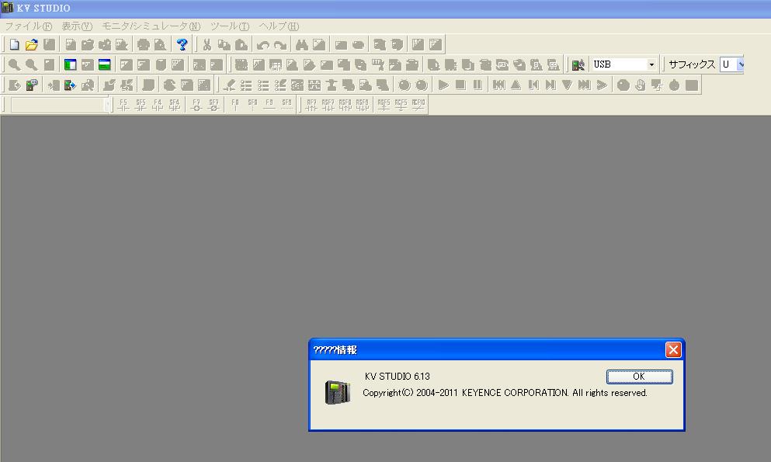
Task: Open the ファイル(F) menu
Action: (x=28, y=26)
